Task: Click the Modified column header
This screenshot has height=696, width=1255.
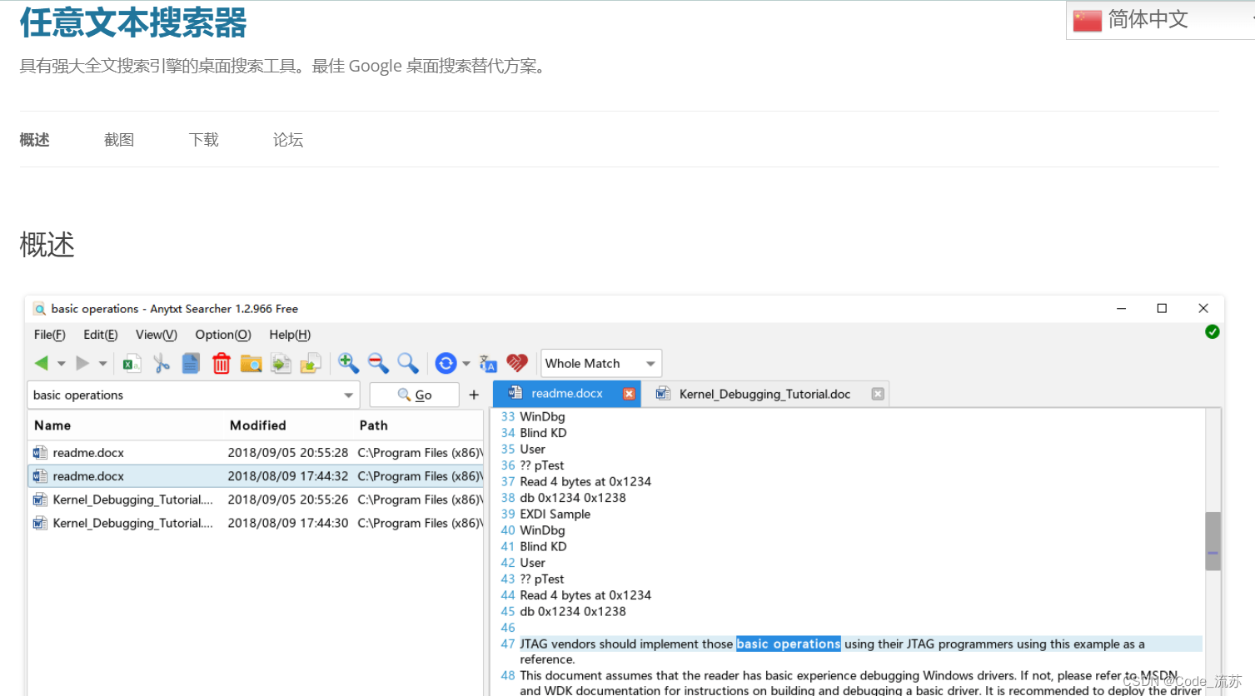Action: coord(258,425)
